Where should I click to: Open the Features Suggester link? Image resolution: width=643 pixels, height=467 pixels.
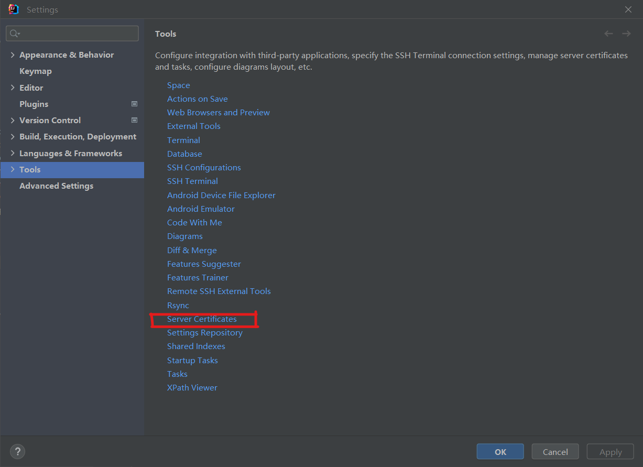pyautogui.click(x=204, y=264)
